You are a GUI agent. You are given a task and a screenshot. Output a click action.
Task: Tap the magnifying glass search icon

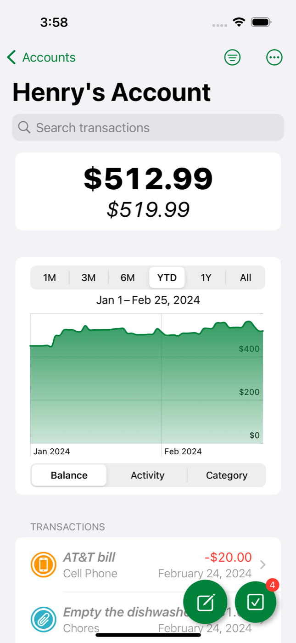(24, 127)
